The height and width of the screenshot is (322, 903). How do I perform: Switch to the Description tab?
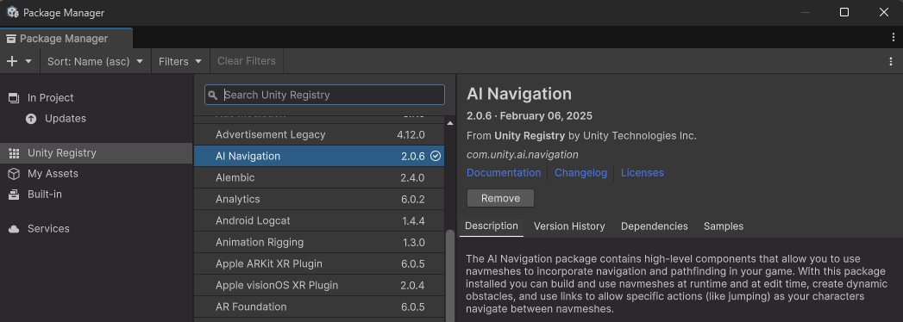tap(492, 226)
